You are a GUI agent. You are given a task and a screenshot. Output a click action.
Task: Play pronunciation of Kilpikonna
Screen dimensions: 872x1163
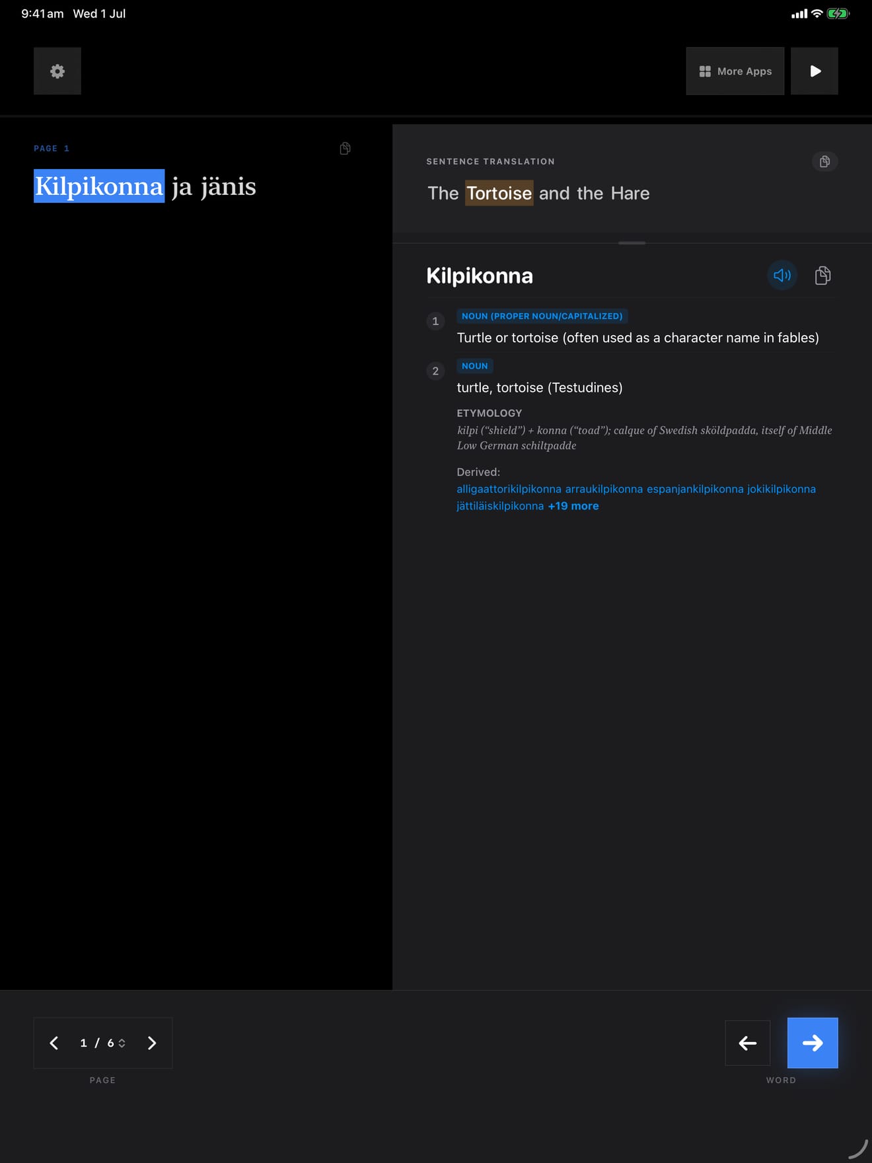tap(782, 275)
